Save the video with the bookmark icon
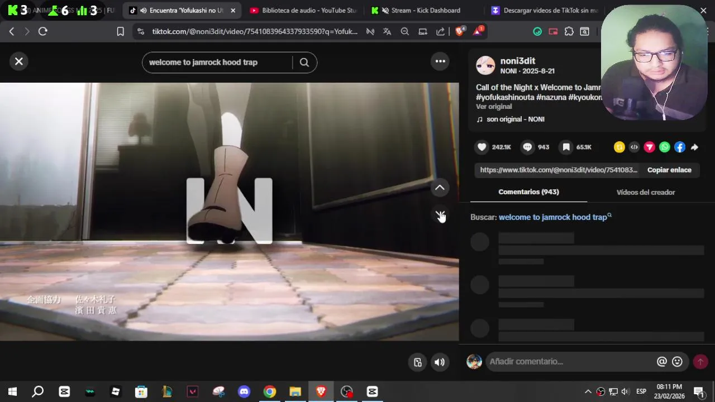 (x=566, y=147)
